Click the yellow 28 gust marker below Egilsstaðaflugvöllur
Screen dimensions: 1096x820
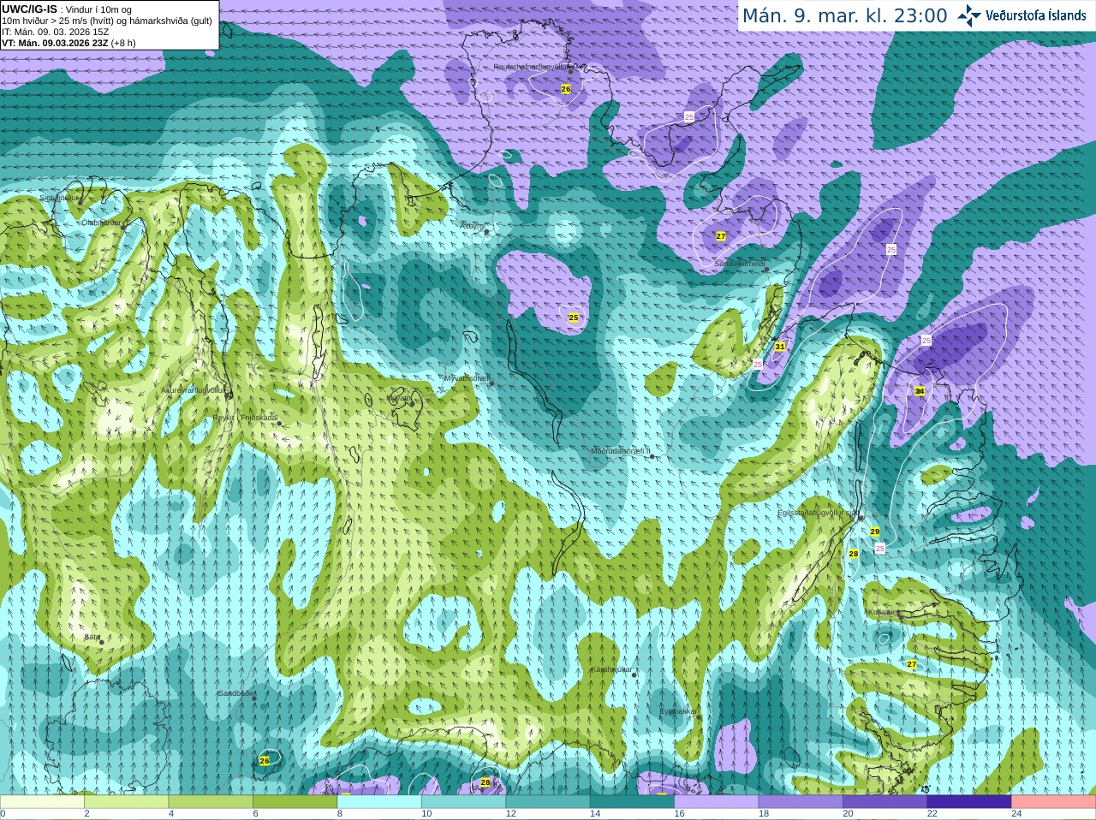tap(854, 555)
